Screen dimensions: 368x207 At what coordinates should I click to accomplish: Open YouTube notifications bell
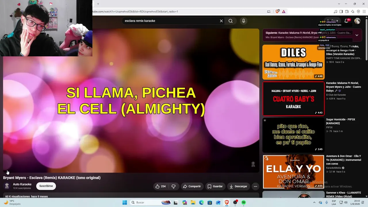click(x=347, y=21)
